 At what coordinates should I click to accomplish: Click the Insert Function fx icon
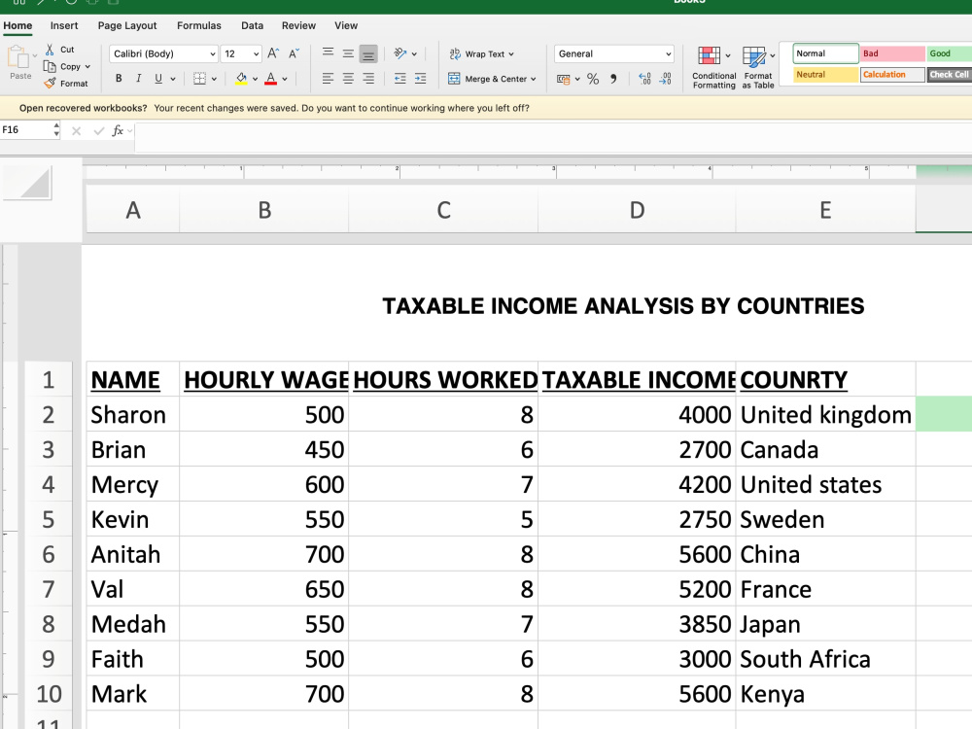(x=118, y=130)
